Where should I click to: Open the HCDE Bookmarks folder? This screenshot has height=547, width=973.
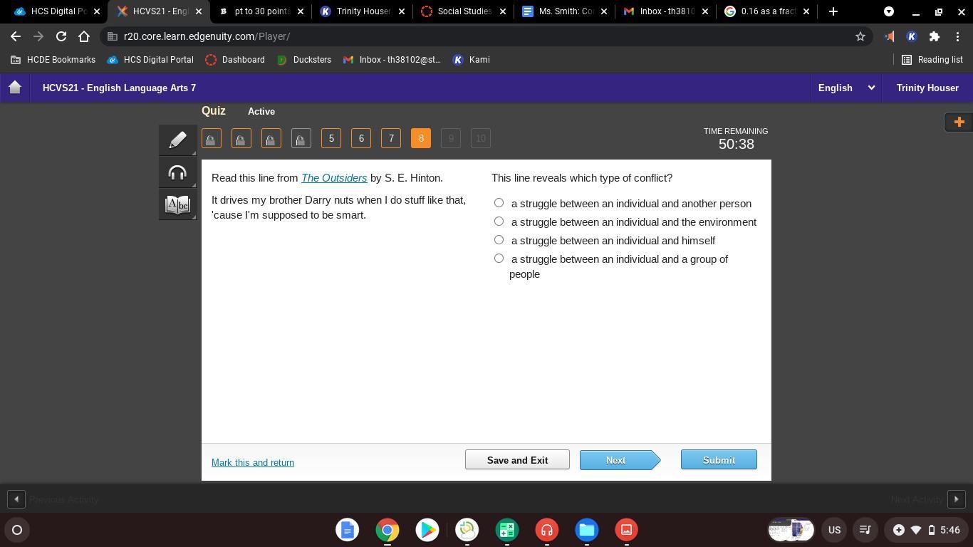(x=53, y=60)
